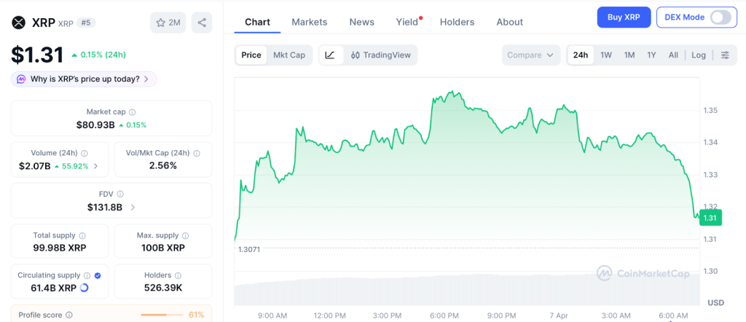Click the FDV info icon
This screenshot has width=746, height=322.
point(120,195)
